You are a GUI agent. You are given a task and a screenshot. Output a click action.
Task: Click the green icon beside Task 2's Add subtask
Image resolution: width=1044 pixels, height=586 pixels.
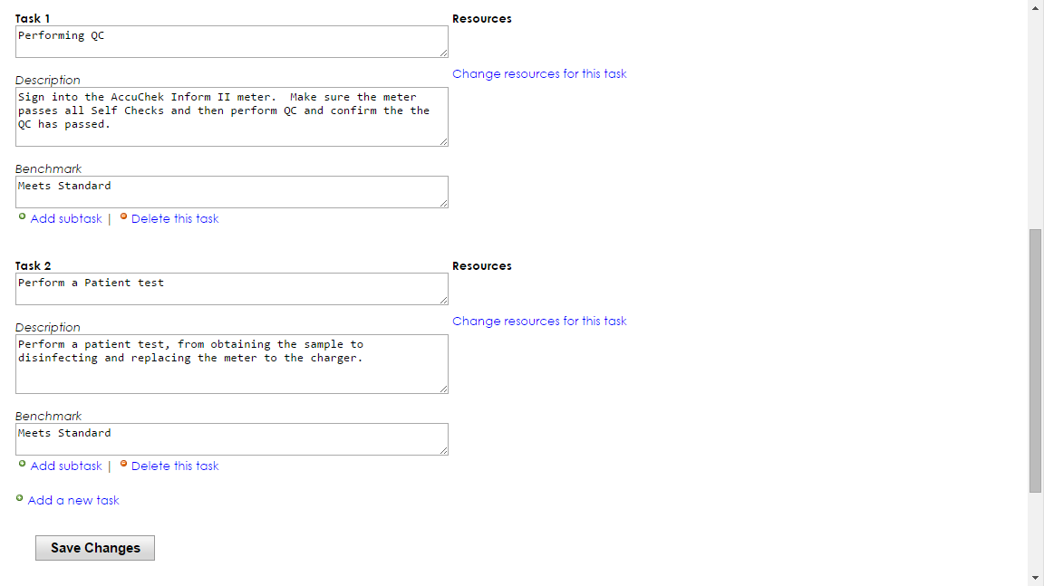(x=22, y=465)
